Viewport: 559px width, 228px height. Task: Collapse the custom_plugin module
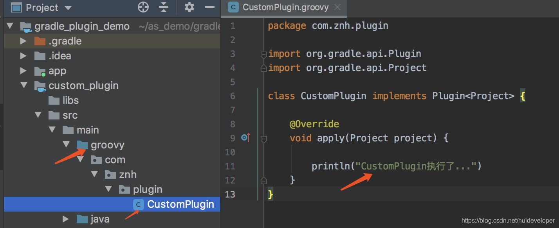coord(24,85)
